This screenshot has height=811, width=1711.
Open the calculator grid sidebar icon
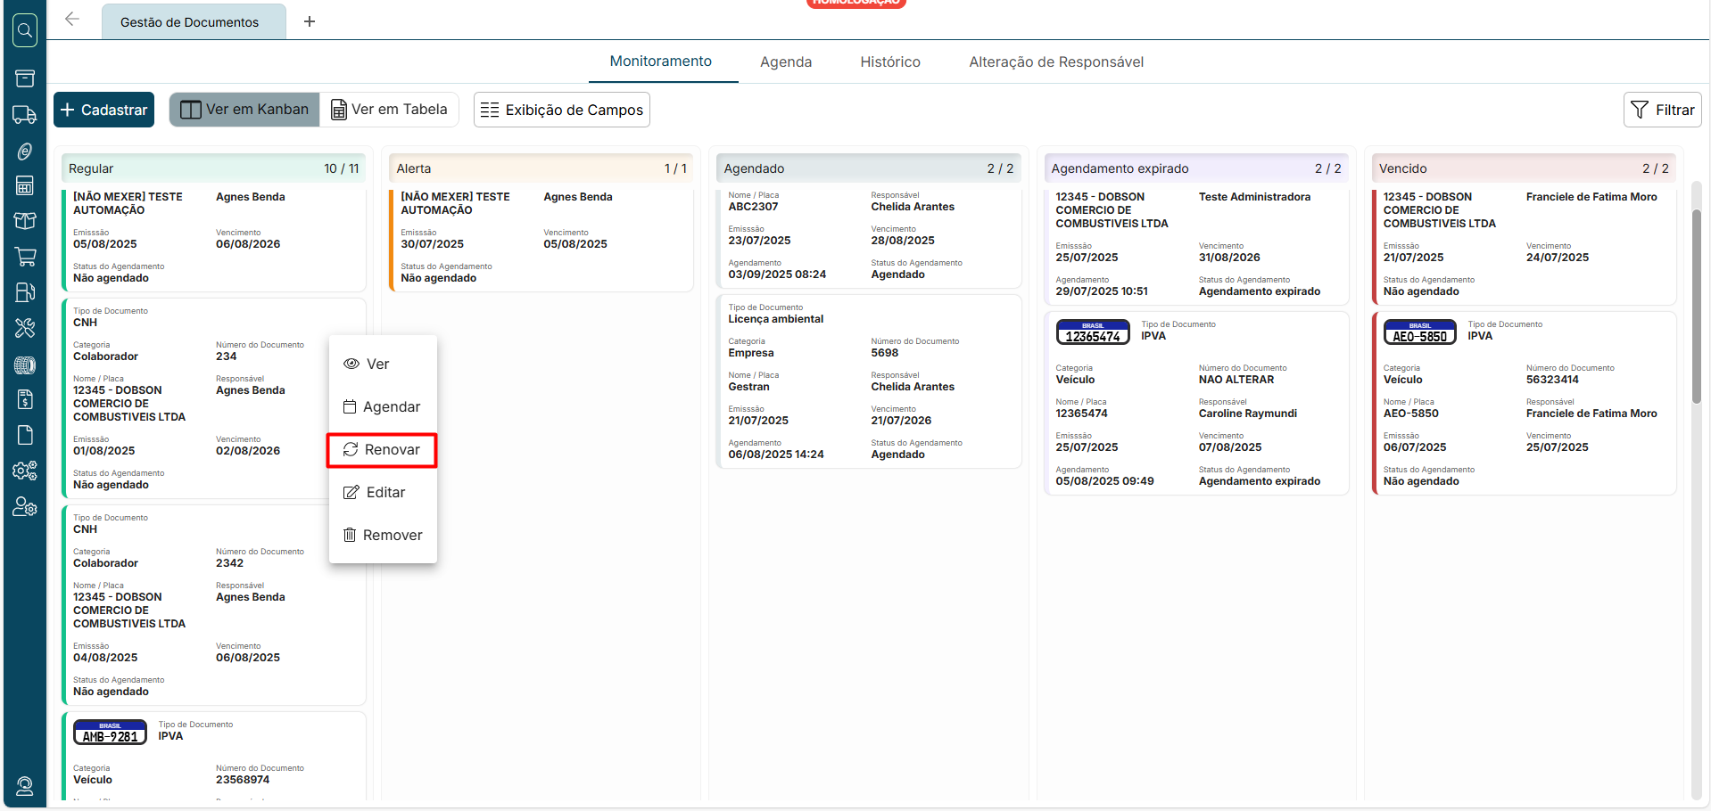click(x=25, y=185)
